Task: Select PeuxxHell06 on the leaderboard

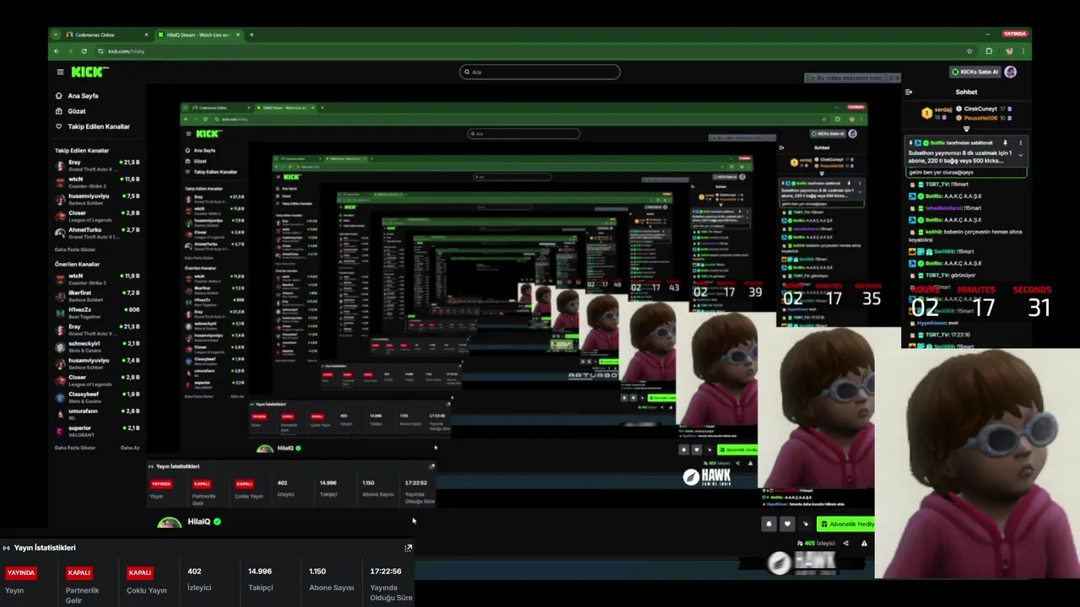Action: tap(985, 118)
